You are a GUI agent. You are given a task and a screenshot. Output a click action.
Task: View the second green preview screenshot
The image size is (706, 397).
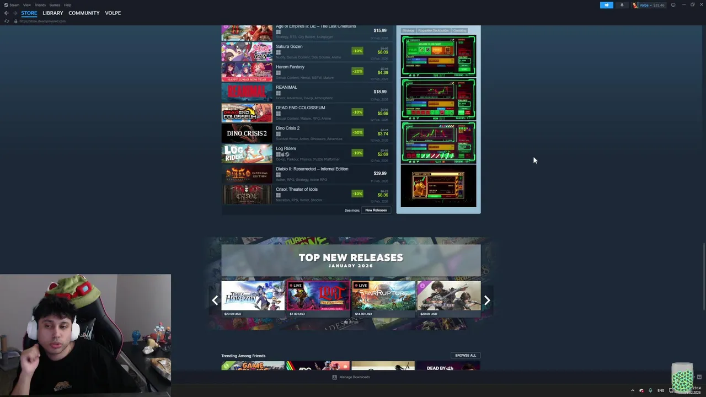tap(438, 100)
